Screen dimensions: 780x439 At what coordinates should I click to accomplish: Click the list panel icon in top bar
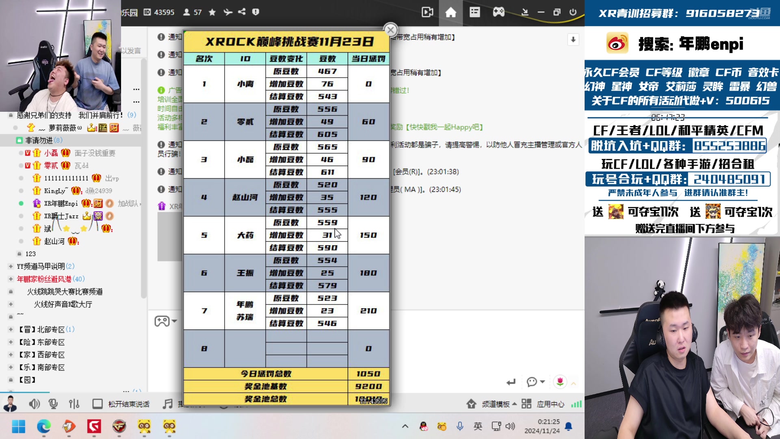click(x=474, y=12)
